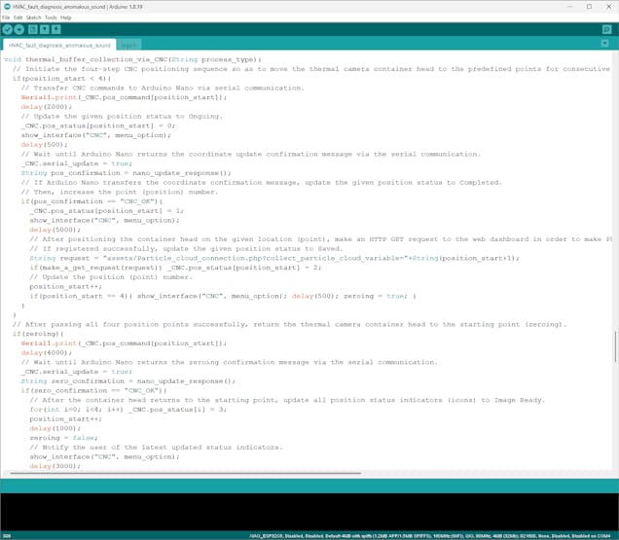Click the 'String request = "assets/Particle_cloud_connection.php' line
This screenshot has width=619, height=540.
click(274, 258)
